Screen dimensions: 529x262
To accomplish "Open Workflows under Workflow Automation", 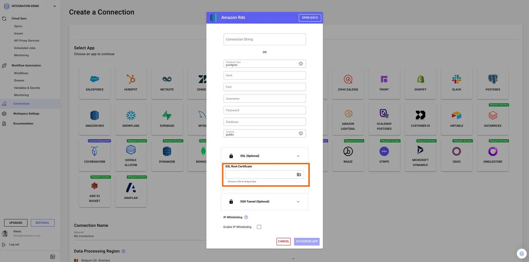I will click(x=21, y=73).
